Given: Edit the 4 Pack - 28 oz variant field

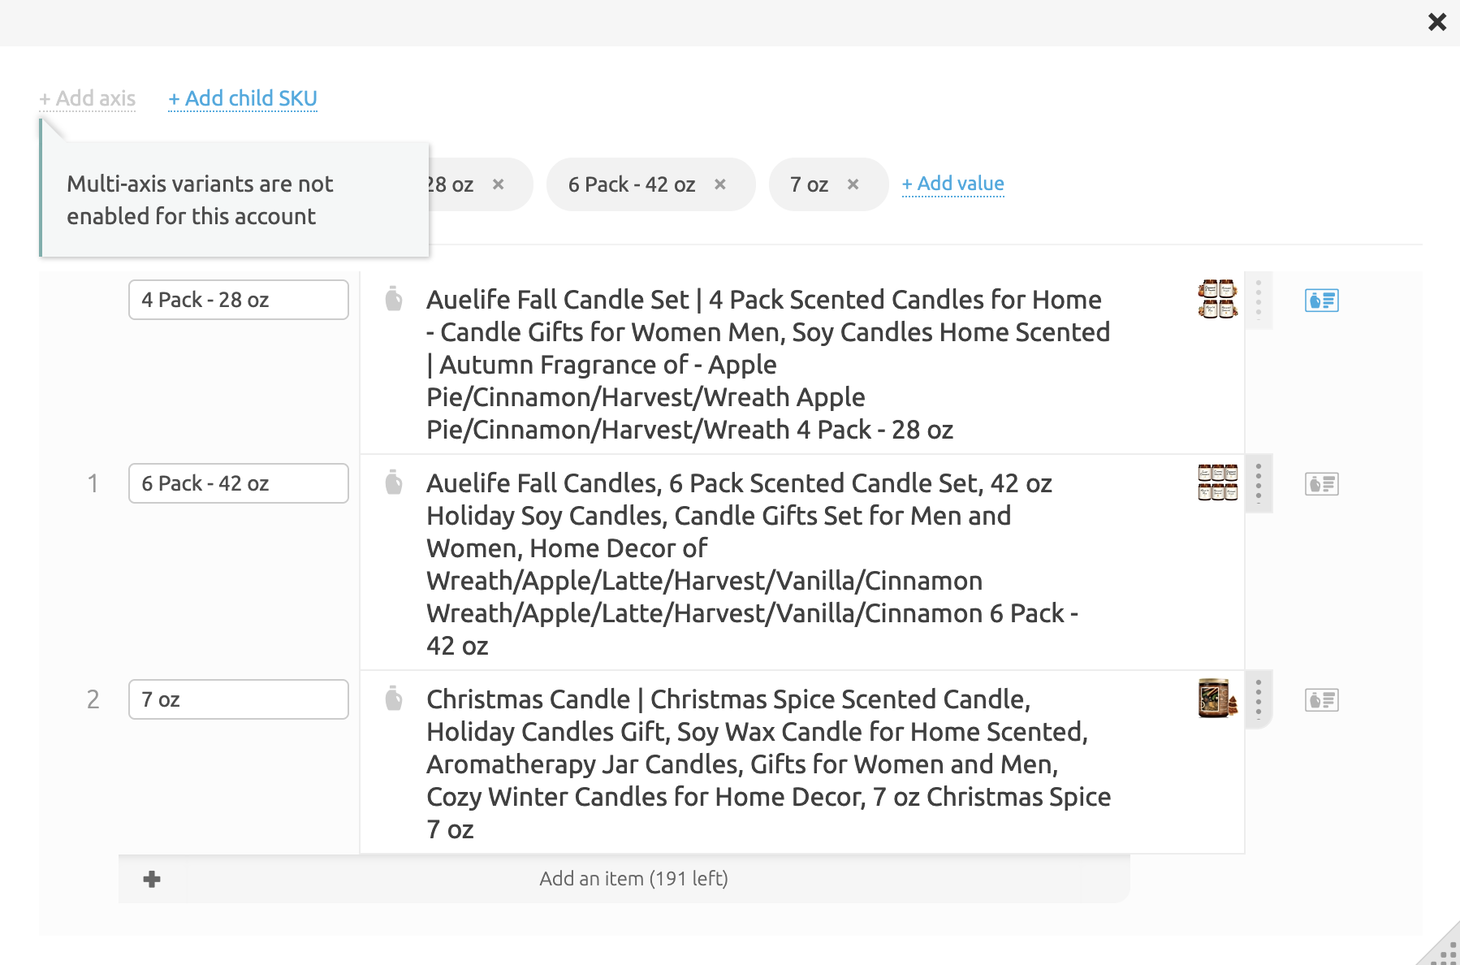Looking at the screenshot, I should click(x=239, y=300).
